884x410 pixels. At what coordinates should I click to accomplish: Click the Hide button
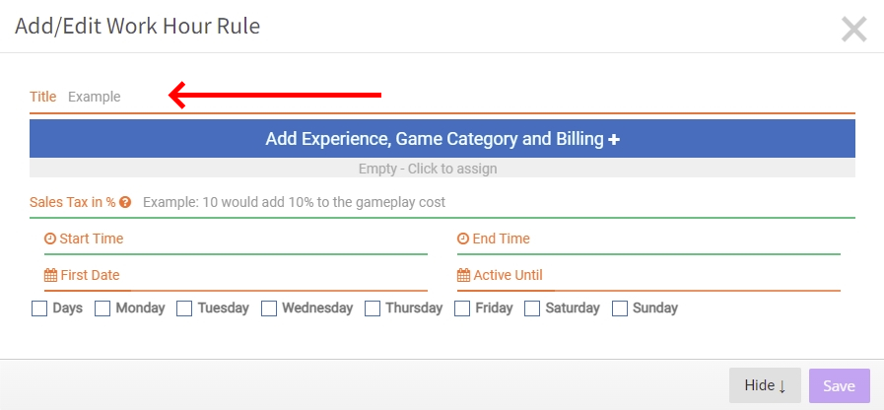tap(765, 385)
